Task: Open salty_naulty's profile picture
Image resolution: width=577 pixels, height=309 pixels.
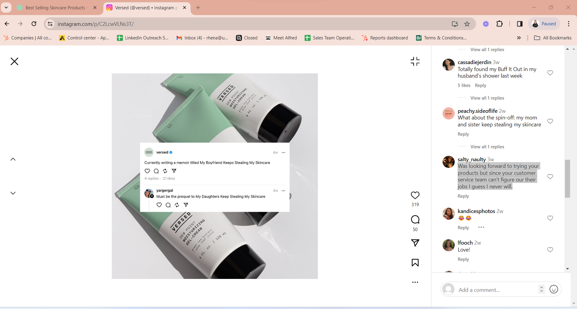Action: [449, 162]
